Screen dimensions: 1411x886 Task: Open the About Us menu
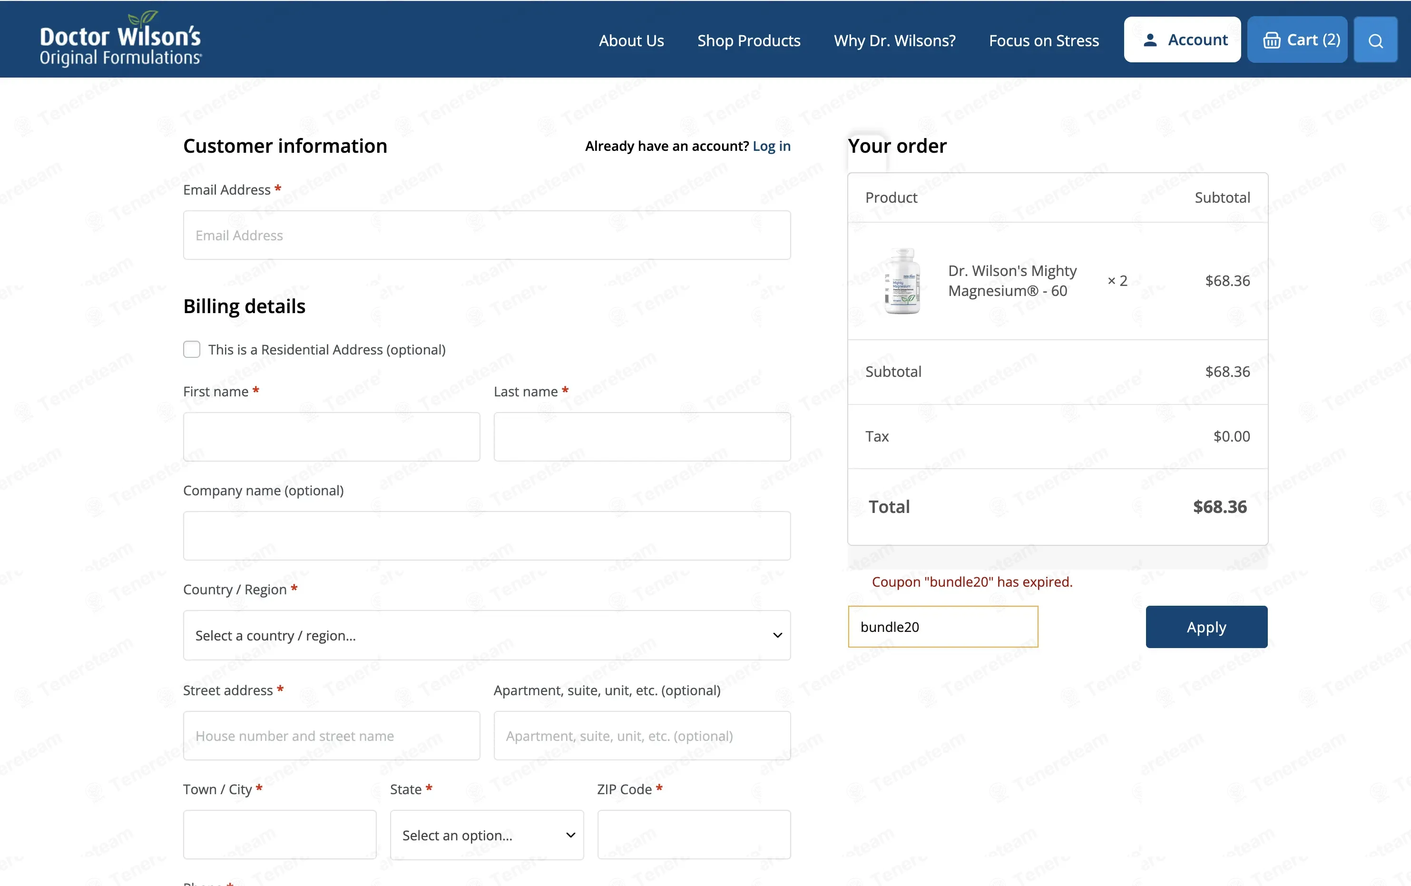pyautogui.click(x=631, y=40)
